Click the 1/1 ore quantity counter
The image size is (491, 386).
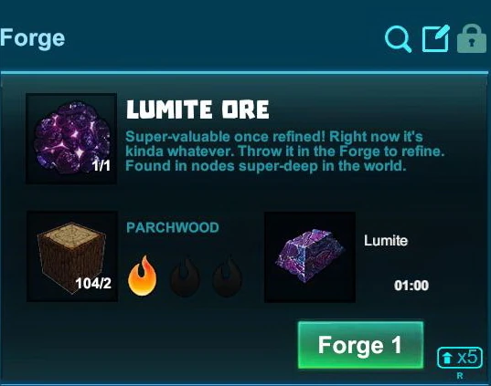click(x=101, y=166)
